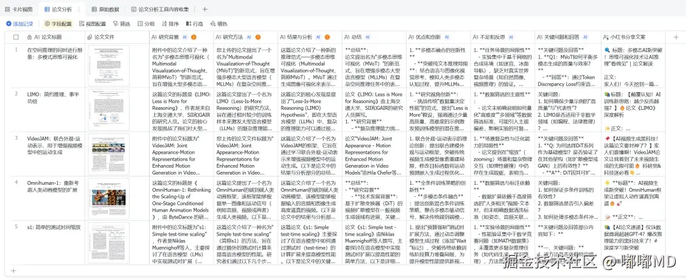The image size is (686, 280).
Task: Click the AI badge in 研究背景 header
Action: tap(185, 37)
